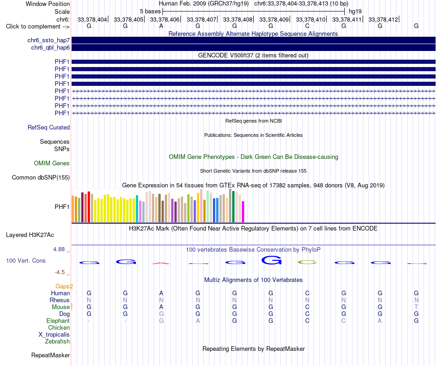Click the magenta bar in GTEx chart

(243, 212)
